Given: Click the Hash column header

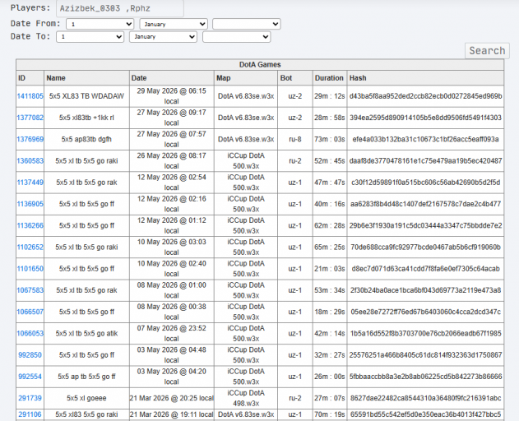Looking at the screenshot, I should click(425, 78).
